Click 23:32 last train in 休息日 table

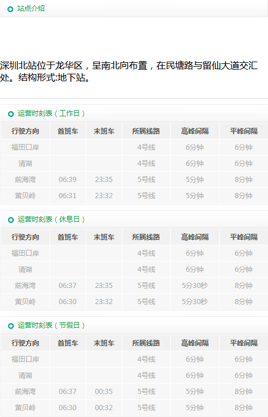pyautogui.click(x=104, y=302)
